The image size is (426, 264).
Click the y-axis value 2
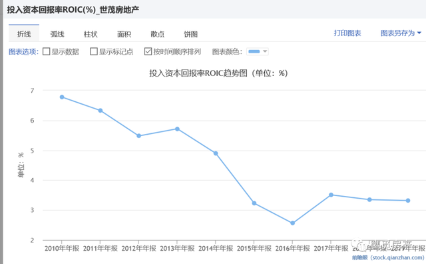click(x=33, y=240)
